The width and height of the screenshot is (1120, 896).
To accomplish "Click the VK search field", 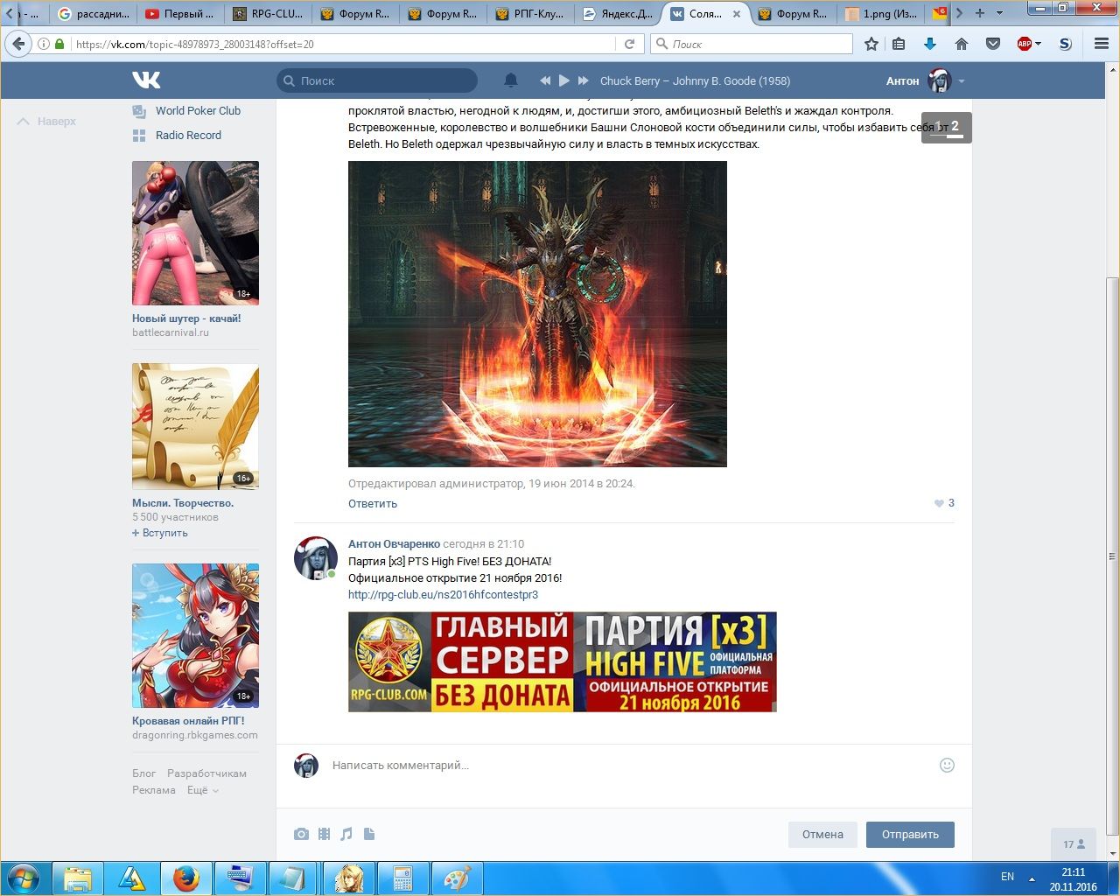I will pyautogui.click(x=377, y=80).
